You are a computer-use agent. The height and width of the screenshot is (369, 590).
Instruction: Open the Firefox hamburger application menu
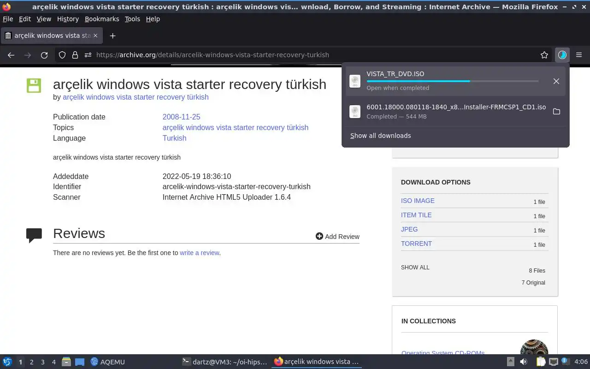point(579,55)
